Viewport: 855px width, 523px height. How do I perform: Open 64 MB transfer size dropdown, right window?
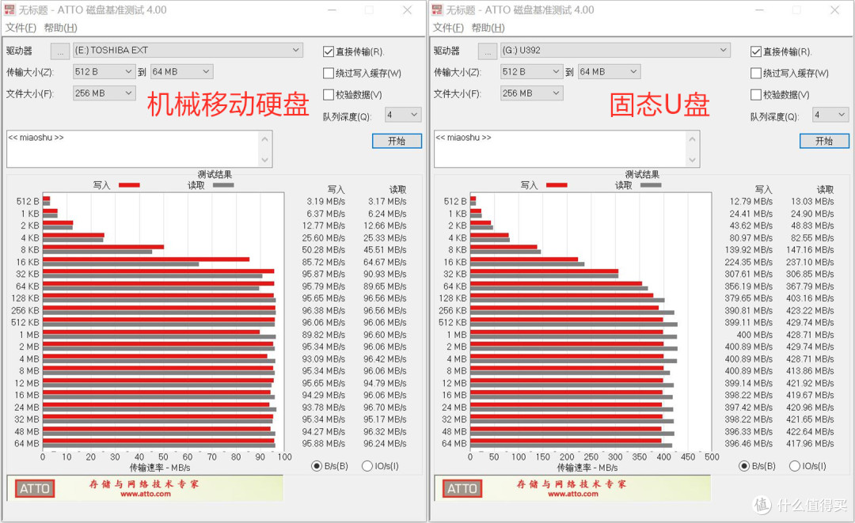point(609,71)
